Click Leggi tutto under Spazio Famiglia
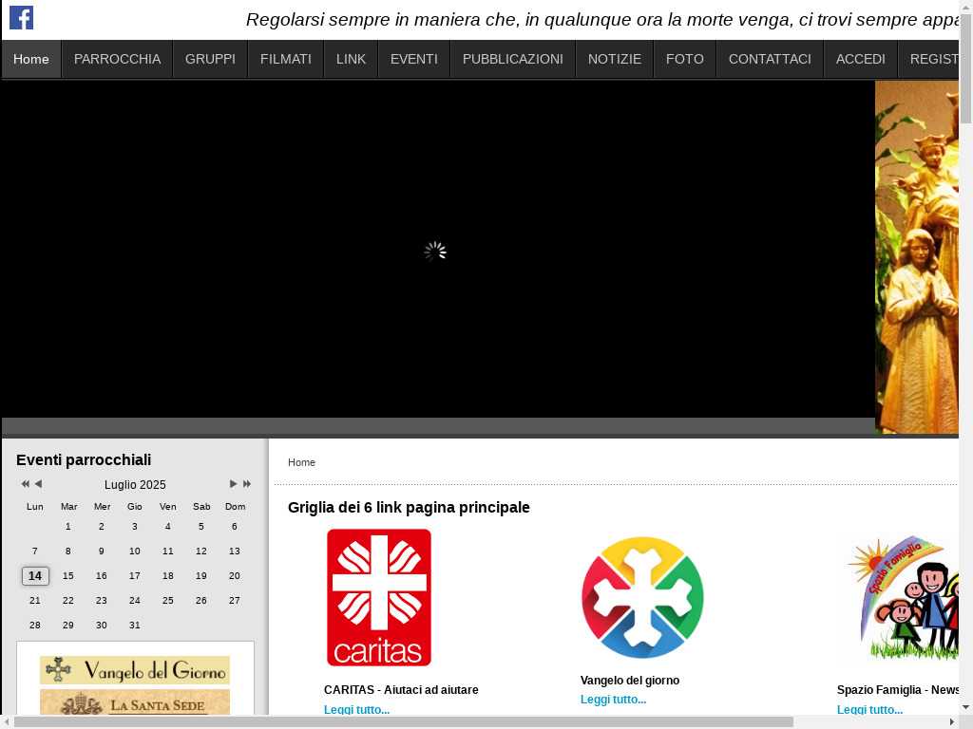The image size is (973, 729). tap(870, 710)
